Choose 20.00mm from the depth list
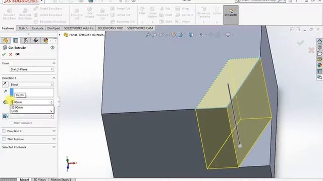This screenshot has height=181, width=323. click(32, 107)
